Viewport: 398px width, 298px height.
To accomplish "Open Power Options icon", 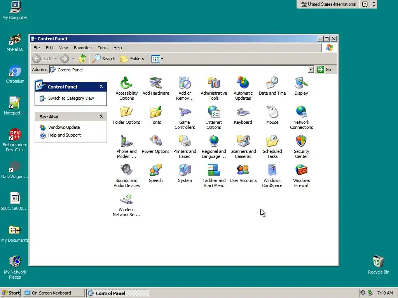I will (x=155, y=144).
